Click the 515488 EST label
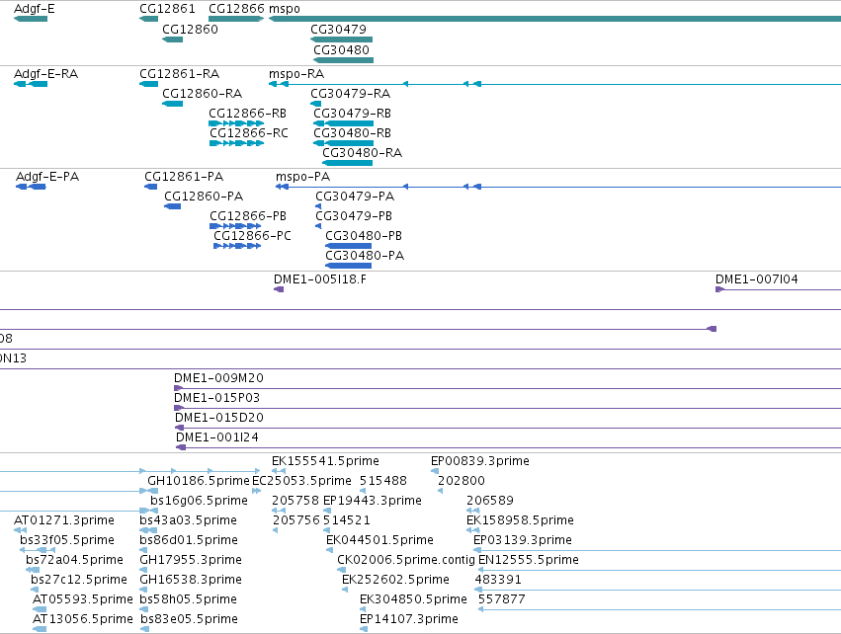 [x=383, y=481]
